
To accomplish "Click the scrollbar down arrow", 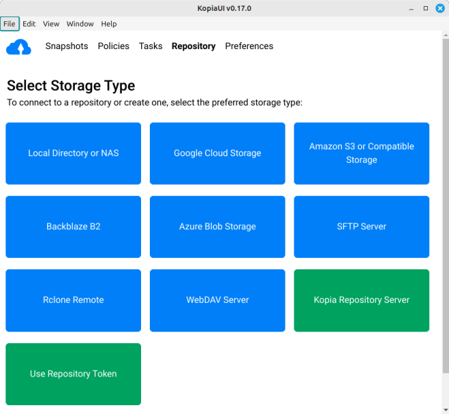I will (446, 410).
